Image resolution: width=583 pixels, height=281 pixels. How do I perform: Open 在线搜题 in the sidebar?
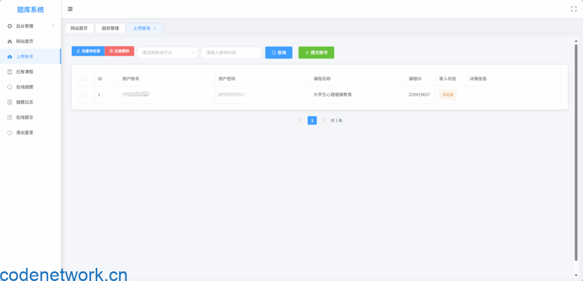[24, 87]
